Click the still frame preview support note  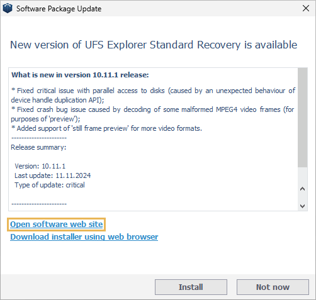[106, 128]
